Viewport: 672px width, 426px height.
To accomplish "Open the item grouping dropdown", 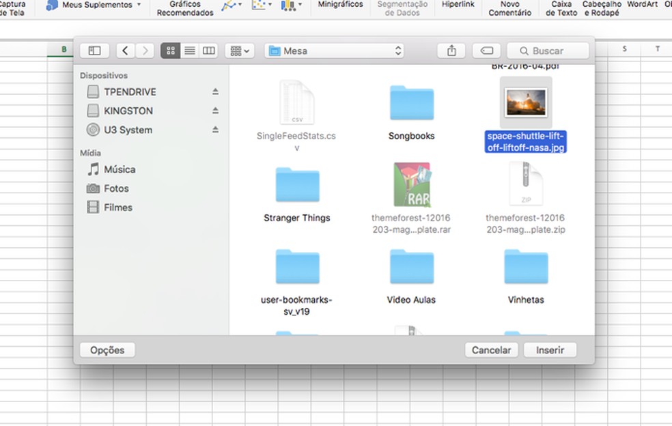I will coord(239,51).
